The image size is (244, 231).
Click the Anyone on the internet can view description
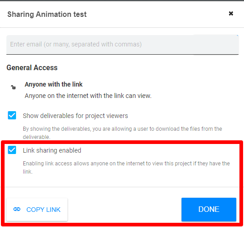click(x=88, y=96)
